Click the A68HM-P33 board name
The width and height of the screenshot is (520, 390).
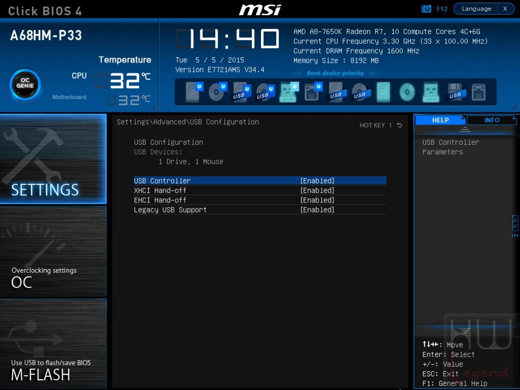46,36
